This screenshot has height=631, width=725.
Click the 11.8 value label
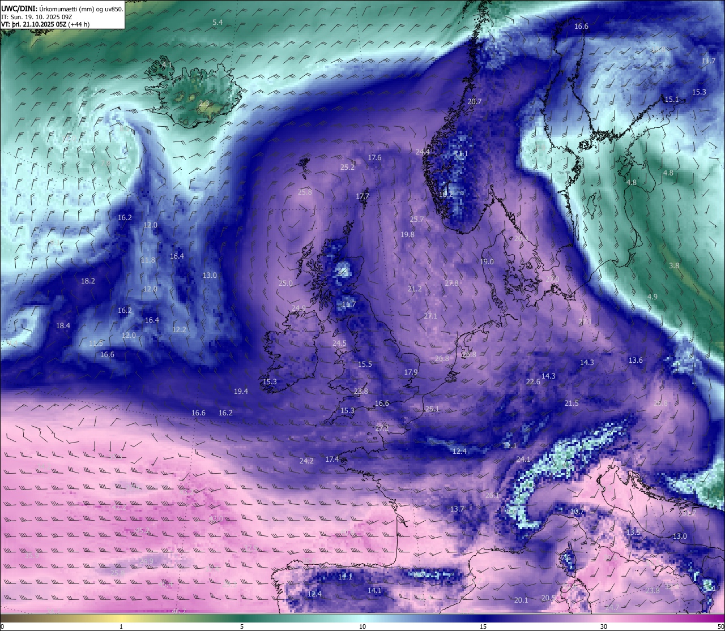pos(148,260)
